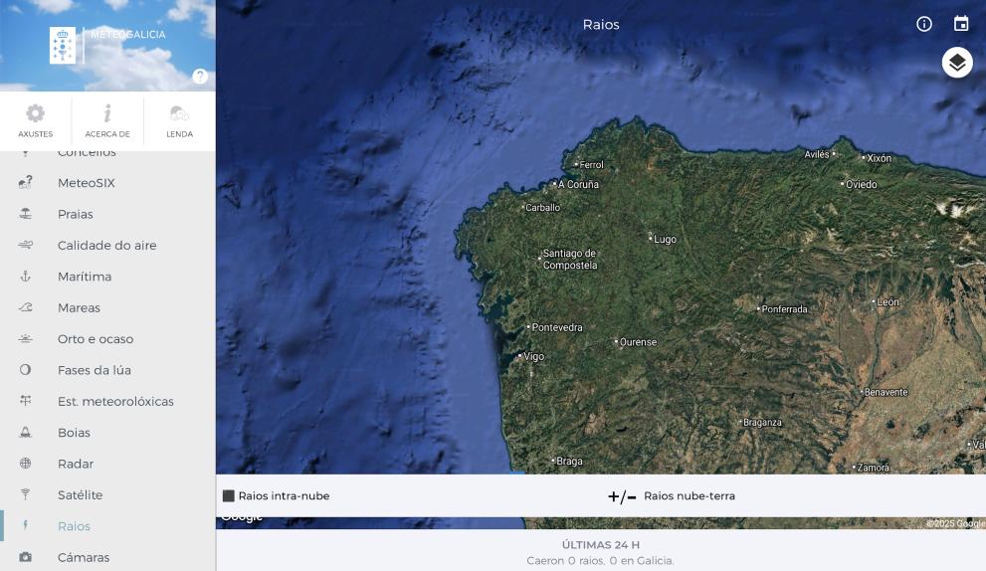Click the ÚLTIMAS 24 H heading
The height and width of the screenshot is (571, 986).
click(601, 544)
